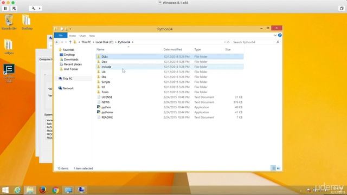Open the File ribbon tab
This screenshot has height=195, width=347.
61,36
